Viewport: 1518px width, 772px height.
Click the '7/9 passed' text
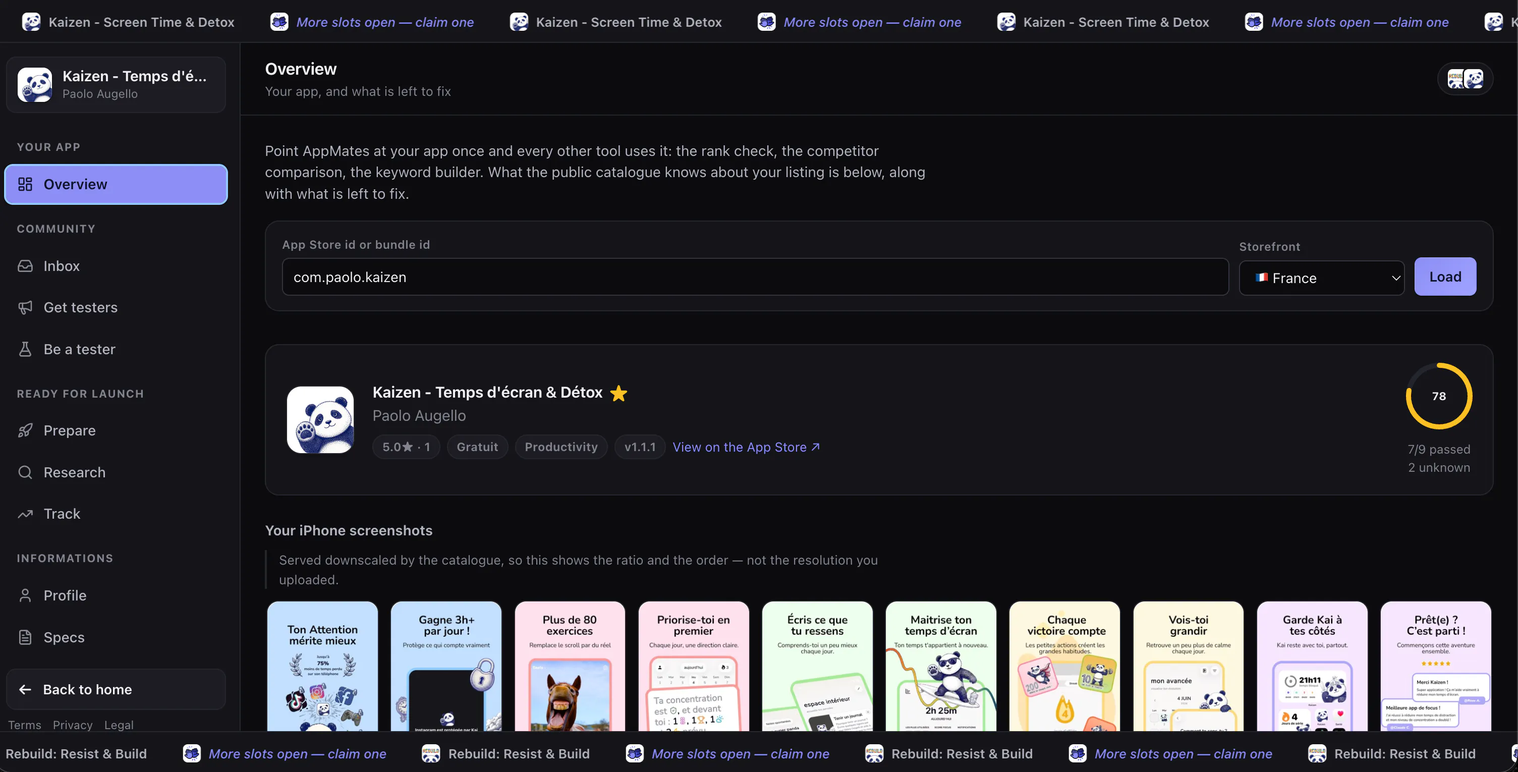[x=1439, y=450]
